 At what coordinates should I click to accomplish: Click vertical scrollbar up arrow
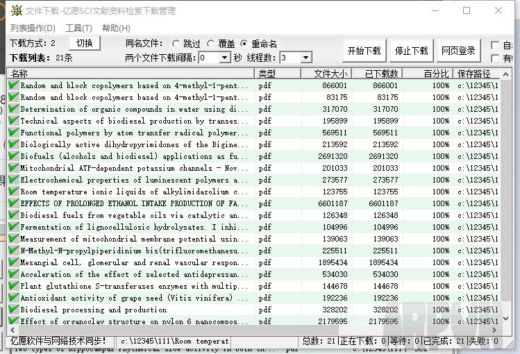pos(505,74)
